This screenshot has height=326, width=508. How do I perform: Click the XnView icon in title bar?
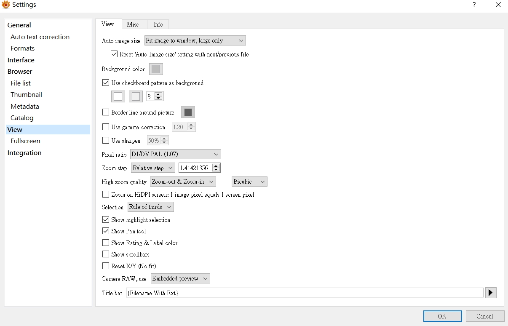[5, 5]
